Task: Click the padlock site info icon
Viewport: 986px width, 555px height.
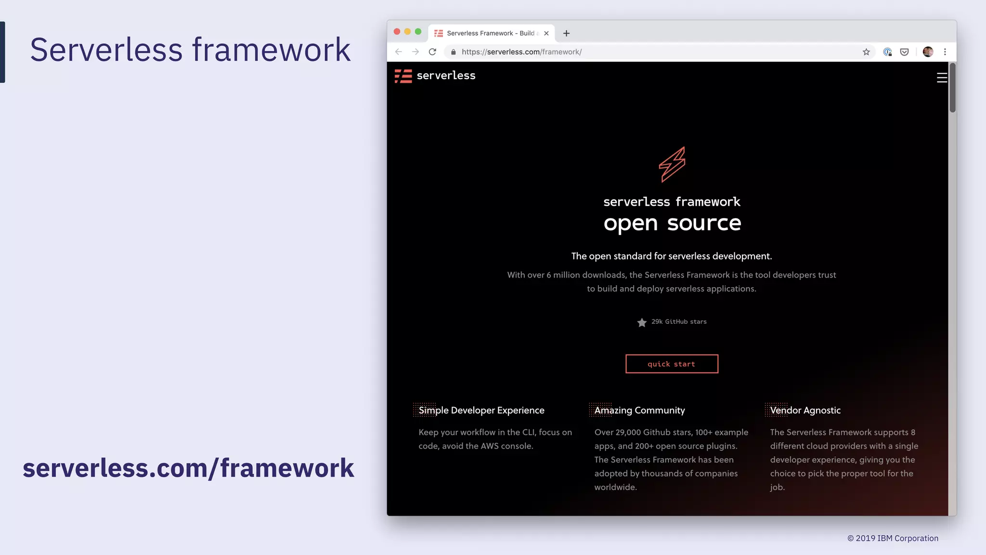Action: click(453, 52)
